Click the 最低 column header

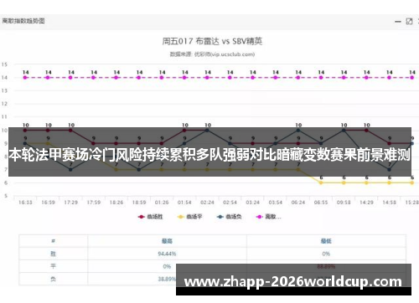tap(326, 241)
